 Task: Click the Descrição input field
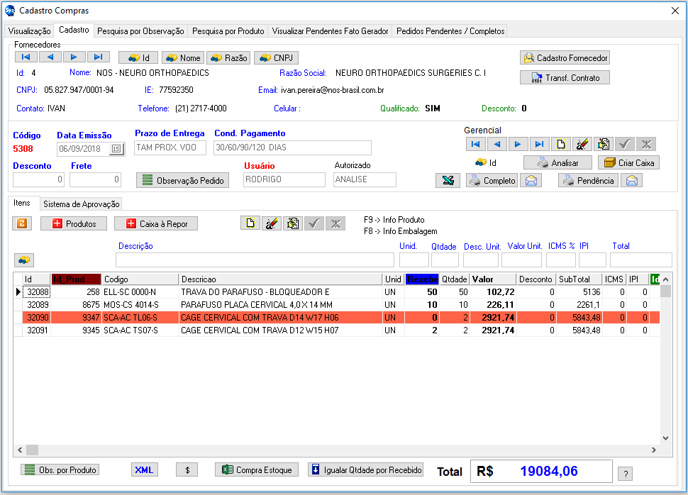[x=255, y=260]
